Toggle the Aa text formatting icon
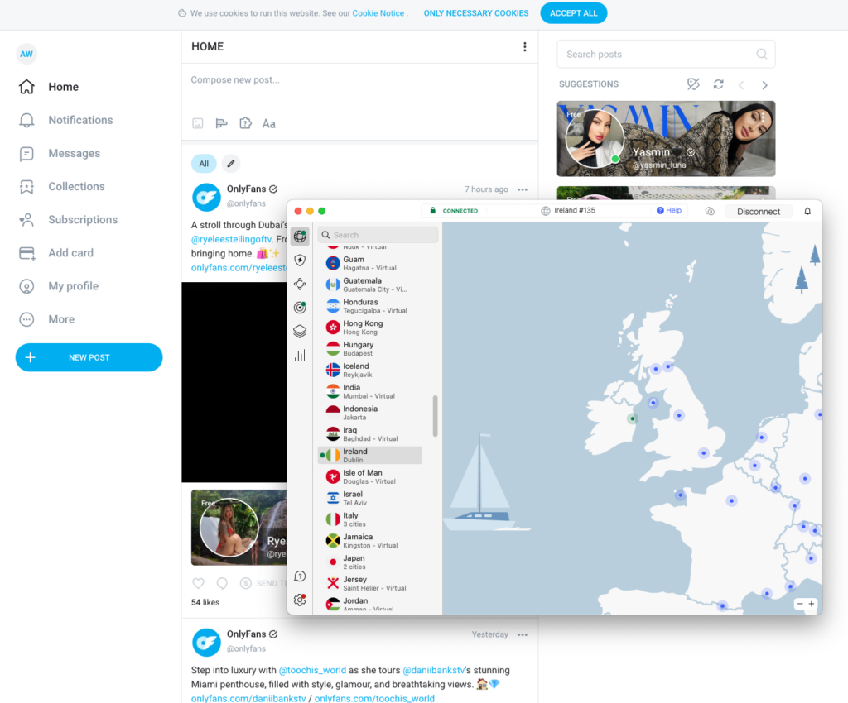This screenshot has height=703, width=848. click(x=269, y=124)
